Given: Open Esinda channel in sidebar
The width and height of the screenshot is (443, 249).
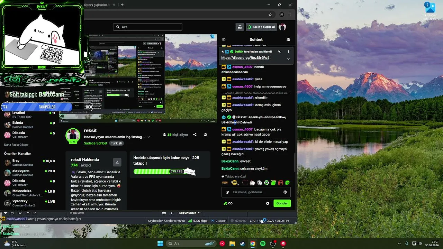Looking at the screenshot, I should click(x=29, y=124).
